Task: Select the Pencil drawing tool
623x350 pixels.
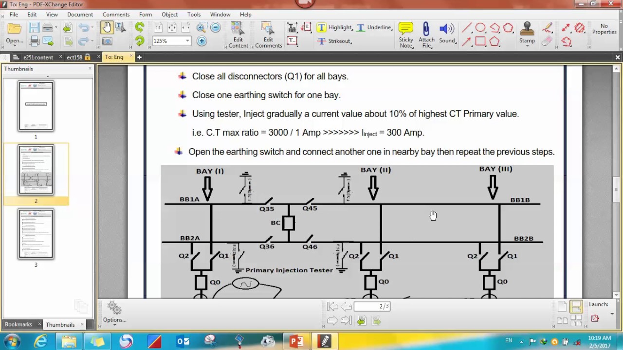Action: pos(547,28)
